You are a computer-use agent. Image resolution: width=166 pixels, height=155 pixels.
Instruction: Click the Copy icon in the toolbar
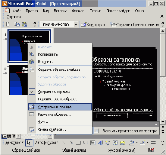click(17, 24)
